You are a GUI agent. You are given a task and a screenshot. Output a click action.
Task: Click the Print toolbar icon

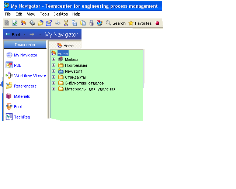(58, 23)
